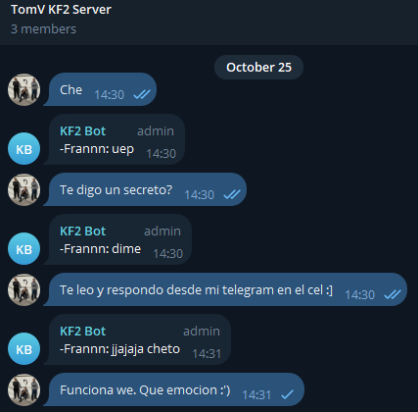Open KF2 Bot name in jjajaja cheto message
The image size is (418, 412).
[82, 332]
